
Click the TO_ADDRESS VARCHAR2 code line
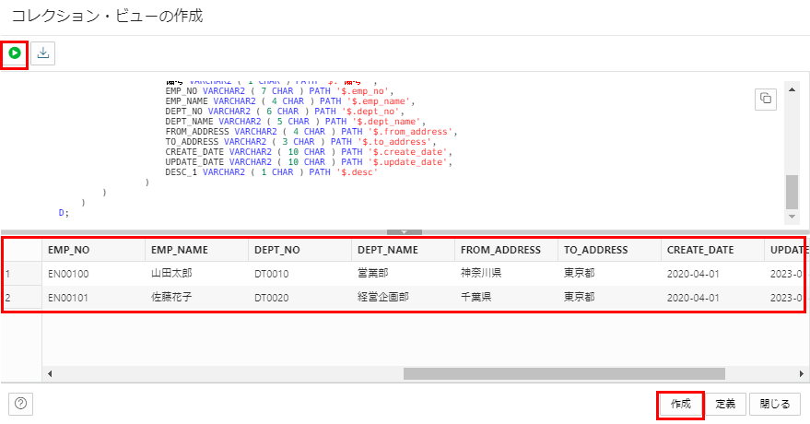(300, 142)
